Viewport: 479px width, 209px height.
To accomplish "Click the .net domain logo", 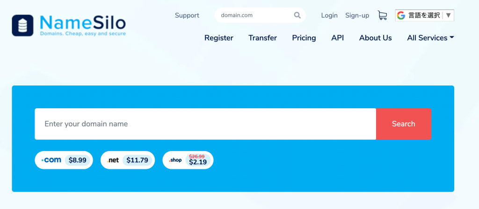I will pyautogui.click(x=113, y=160).
